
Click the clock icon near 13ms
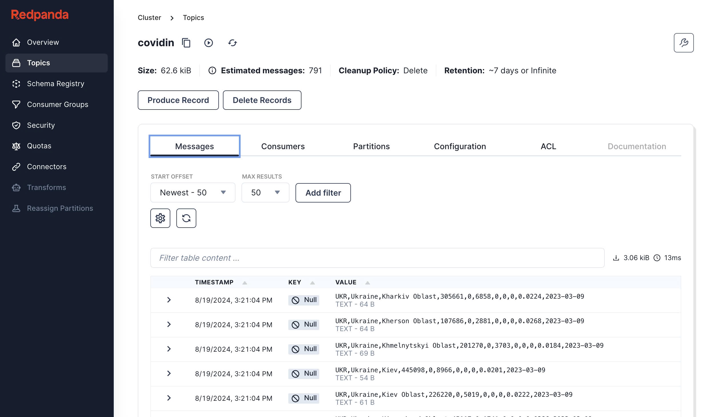(x=657, y=258)
